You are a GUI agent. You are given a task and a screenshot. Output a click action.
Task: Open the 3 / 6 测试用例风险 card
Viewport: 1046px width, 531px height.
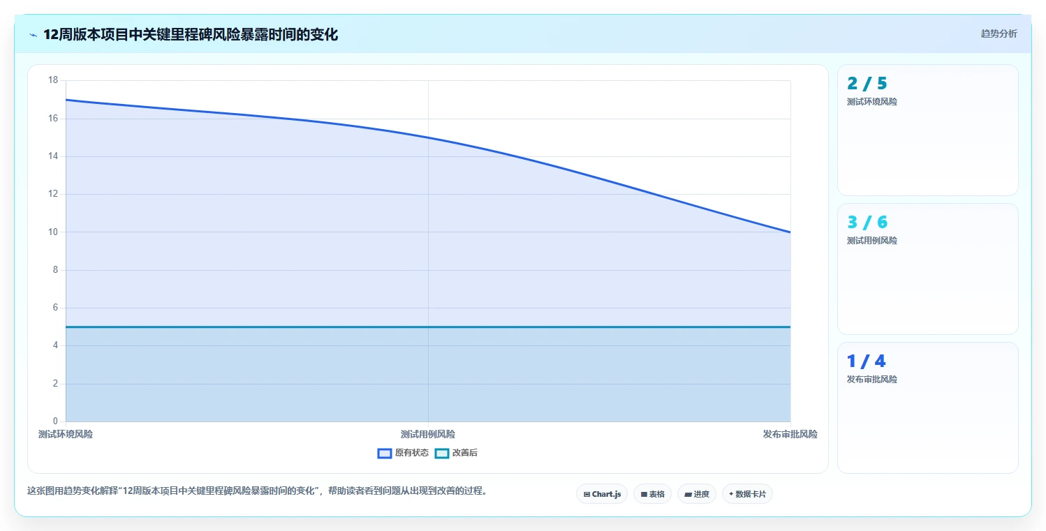(927, 269)
